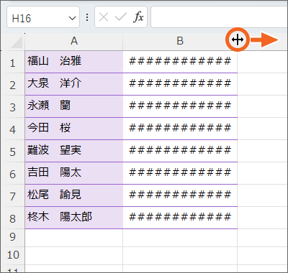Click the Insert Function fx icon
The image size is (288, 273).
[x=138, y=17]
